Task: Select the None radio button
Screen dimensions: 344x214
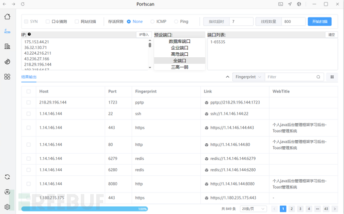Action: click(x=129, y=21)
